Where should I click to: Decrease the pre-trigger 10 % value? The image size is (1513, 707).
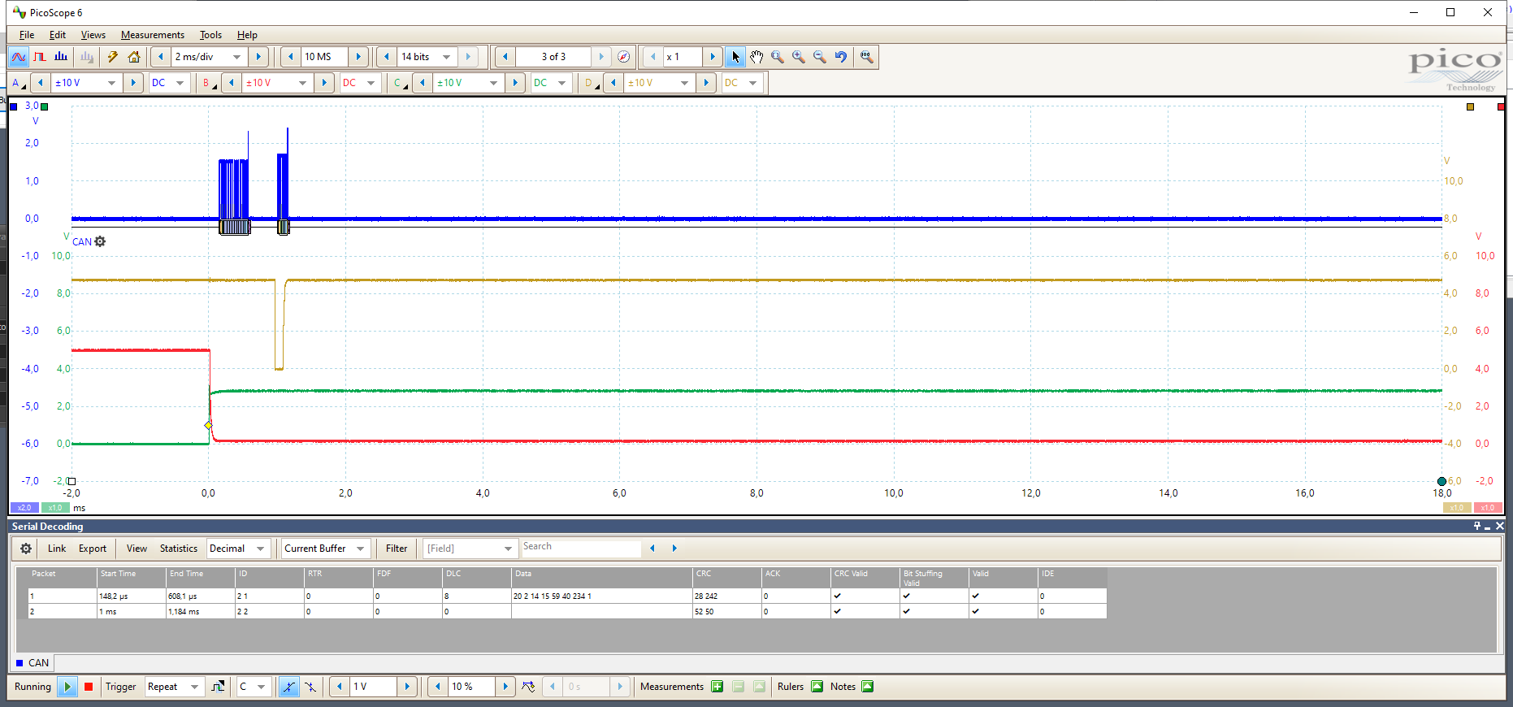point(438,687)
